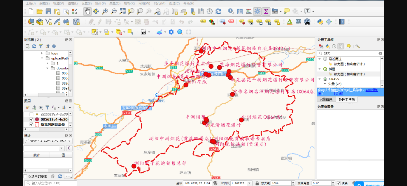This screenshot has height=186, width=407.
Task: Open the Python console
Action: coord(320,22)
